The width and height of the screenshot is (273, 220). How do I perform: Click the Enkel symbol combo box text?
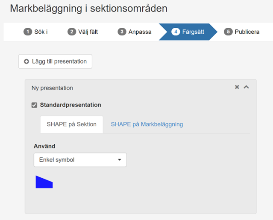(x=57, y=160)
